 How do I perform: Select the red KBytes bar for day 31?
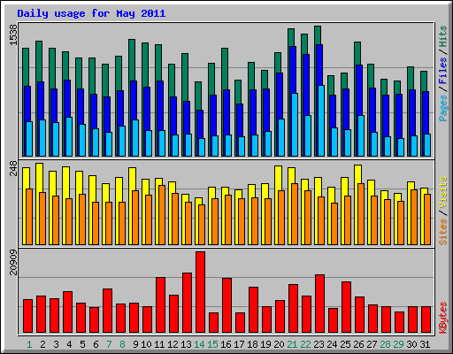426,319
